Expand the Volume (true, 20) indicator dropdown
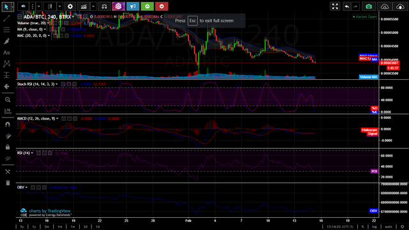The image size is (409, 230). 49,23
